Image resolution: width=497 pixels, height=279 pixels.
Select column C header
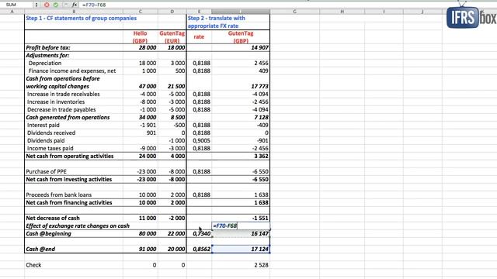pos(141,12)
